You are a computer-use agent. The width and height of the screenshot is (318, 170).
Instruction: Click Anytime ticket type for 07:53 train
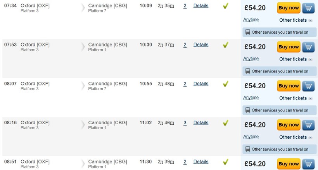(251, 59)
